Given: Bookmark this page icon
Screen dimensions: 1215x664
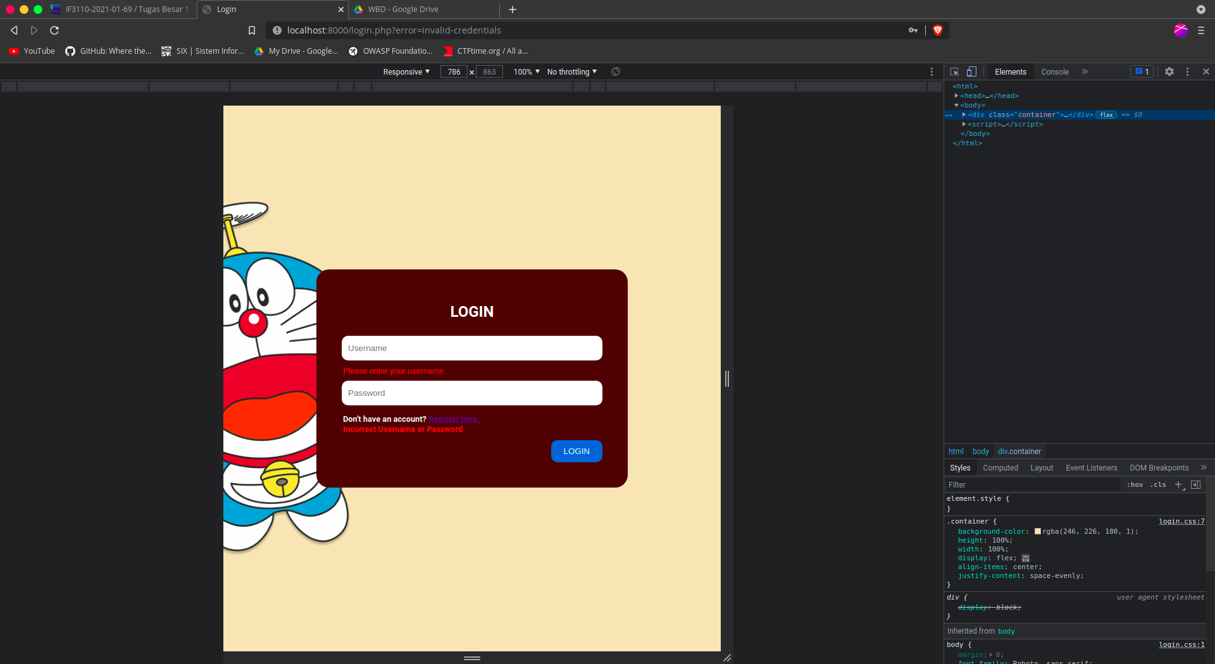Looking at the screenshot, I should click(x=252, y=30).
